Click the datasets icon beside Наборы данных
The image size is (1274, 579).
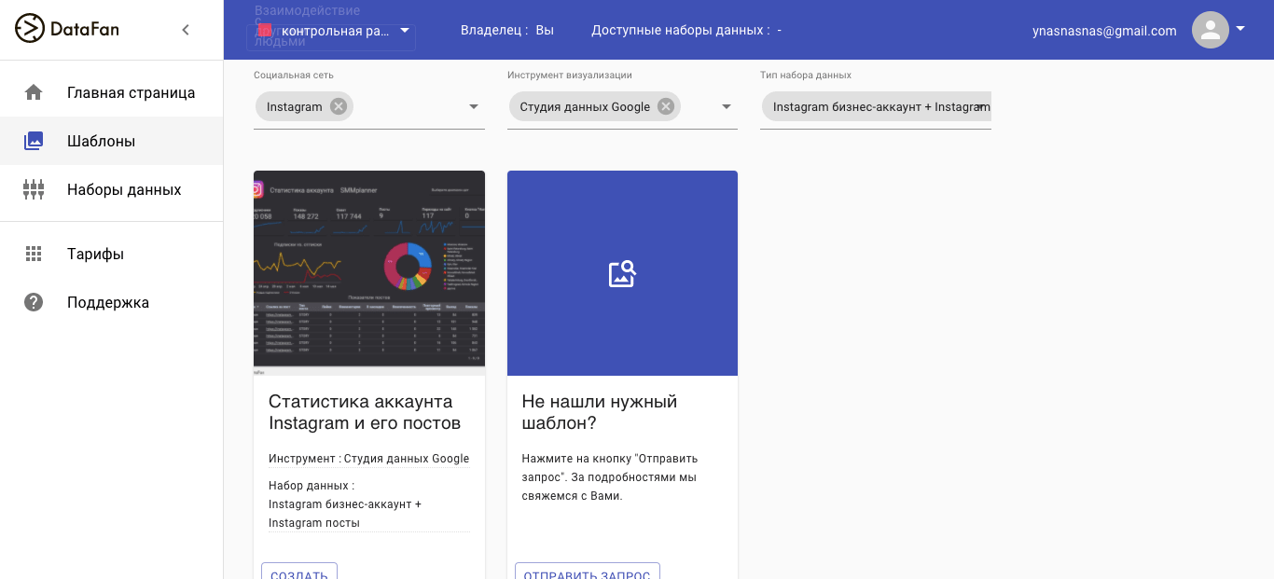[34, 189]
